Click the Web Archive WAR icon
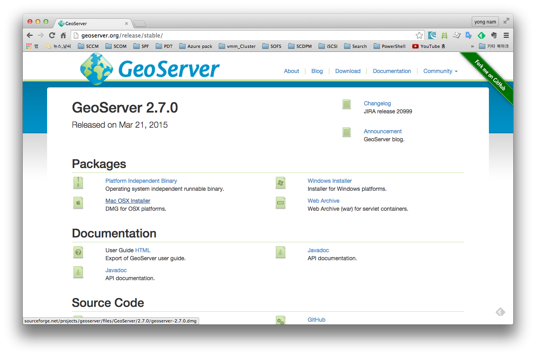Viewport: 536px width, 356px height. pos(281,203)
